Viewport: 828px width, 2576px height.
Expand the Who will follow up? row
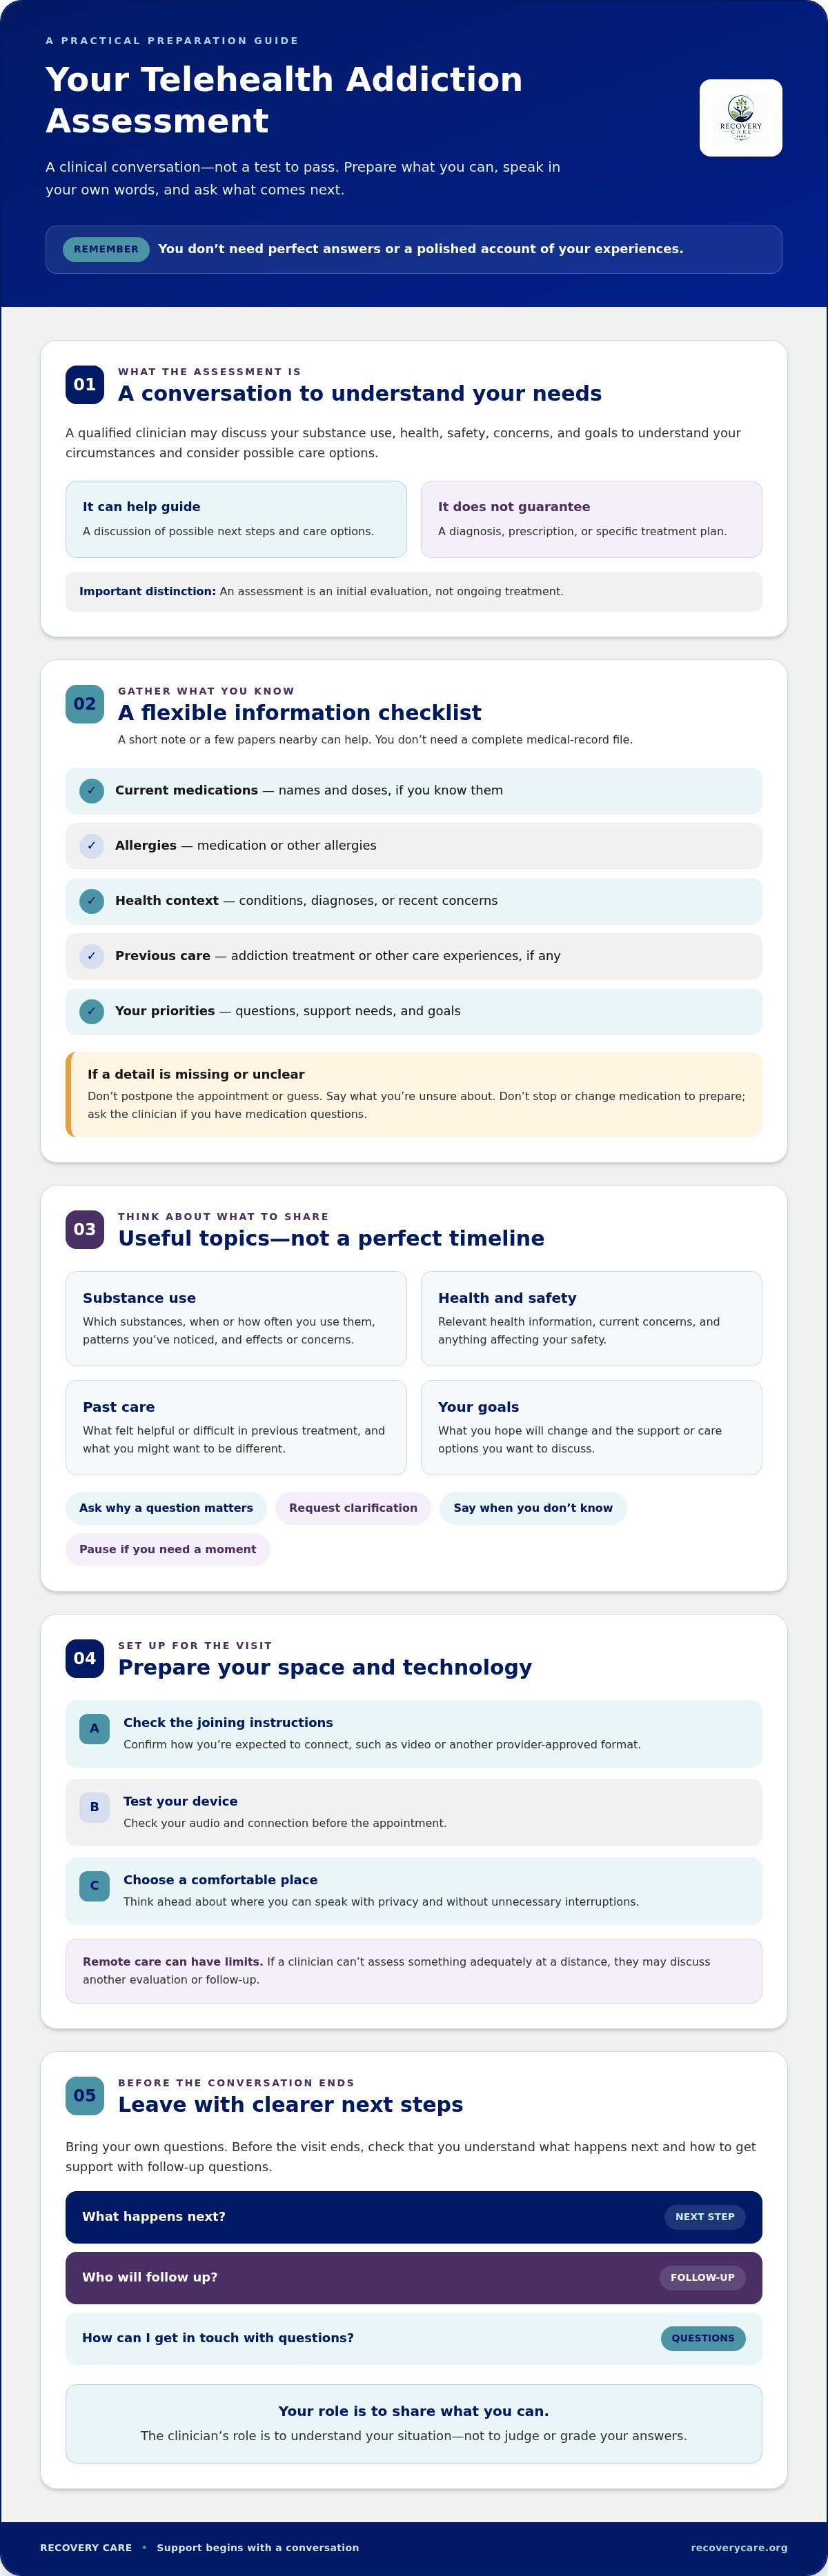414,2278
